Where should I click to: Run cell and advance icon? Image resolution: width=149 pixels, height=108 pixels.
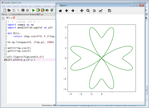[x=43, y=10]
